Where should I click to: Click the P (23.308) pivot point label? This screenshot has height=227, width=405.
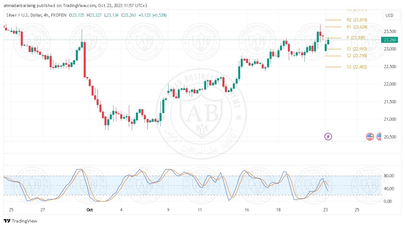[x=356, y=38]
